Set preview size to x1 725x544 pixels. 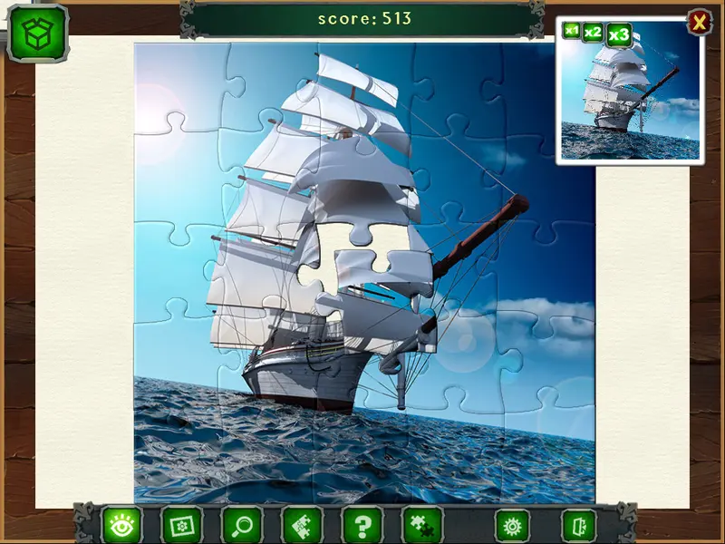coord(572,31)
